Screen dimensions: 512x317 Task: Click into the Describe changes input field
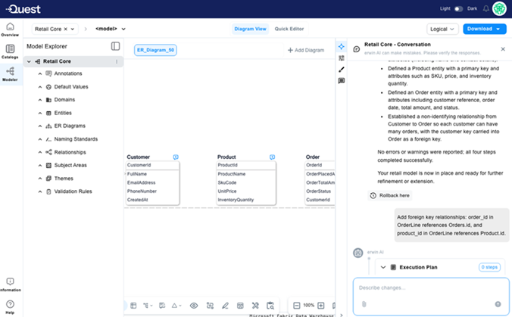[x=431, y=288]
